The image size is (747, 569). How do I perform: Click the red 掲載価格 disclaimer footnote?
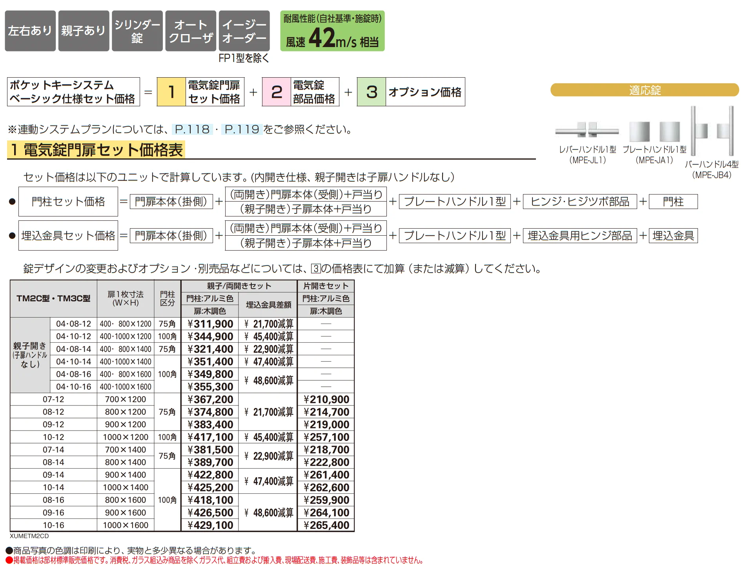[215, 560]
